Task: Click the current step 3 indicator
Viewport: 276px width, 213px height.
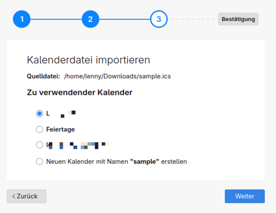Action: pyautogui.click(x=159, y=19)
